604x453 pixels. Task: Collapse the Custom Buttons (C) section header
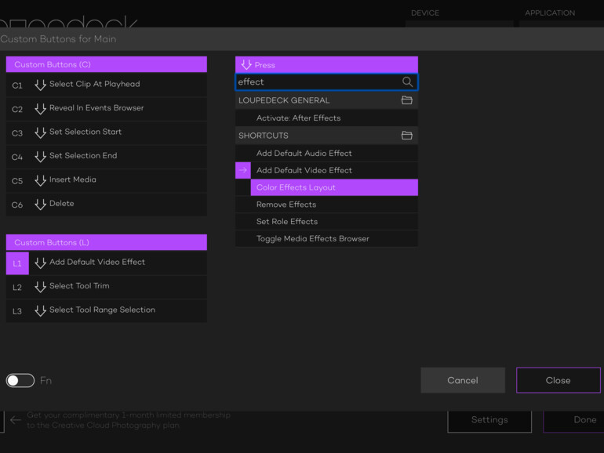tap(107, 64)
